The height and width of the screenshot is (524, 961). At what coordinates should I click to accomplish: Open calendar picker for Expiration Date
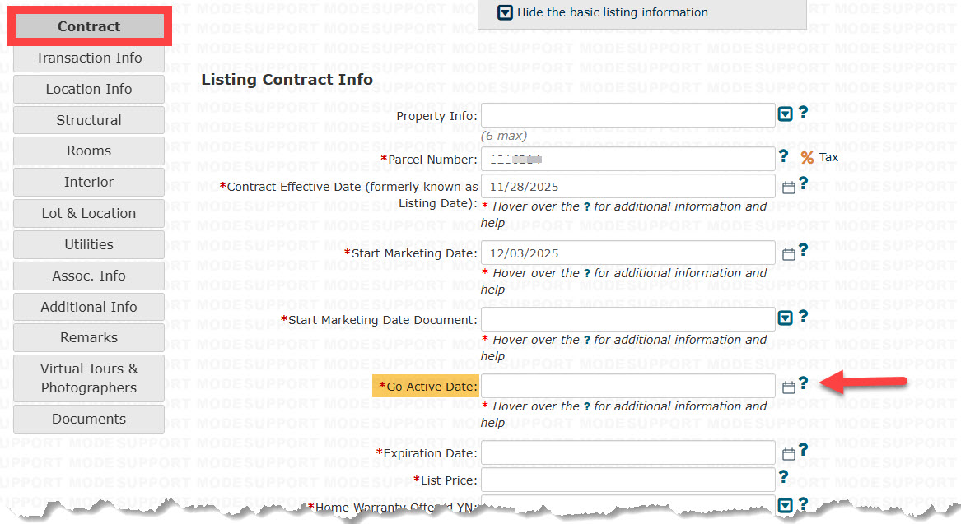(789, 453)
